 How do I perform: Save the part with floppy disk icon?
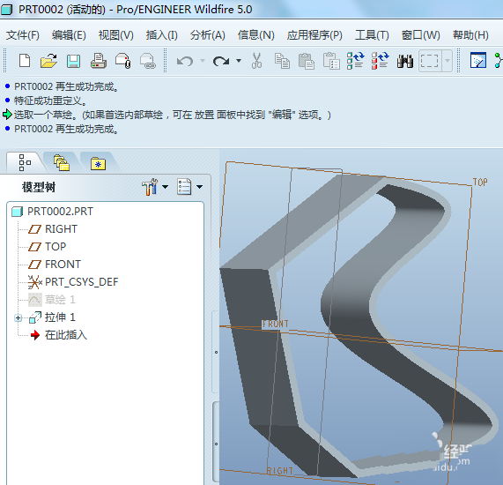point(73,61)
